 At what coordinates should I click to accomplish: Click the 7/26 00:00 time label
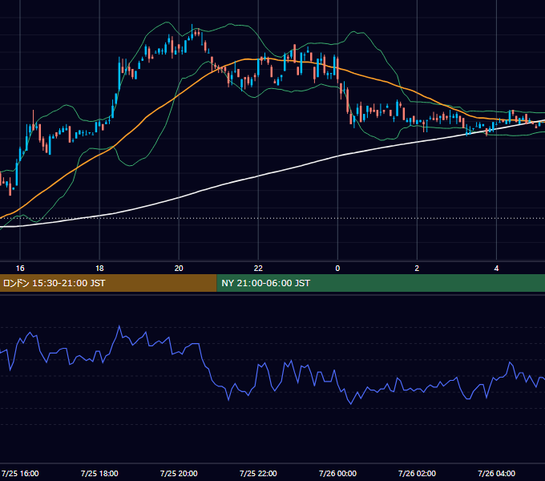(337, 473)
